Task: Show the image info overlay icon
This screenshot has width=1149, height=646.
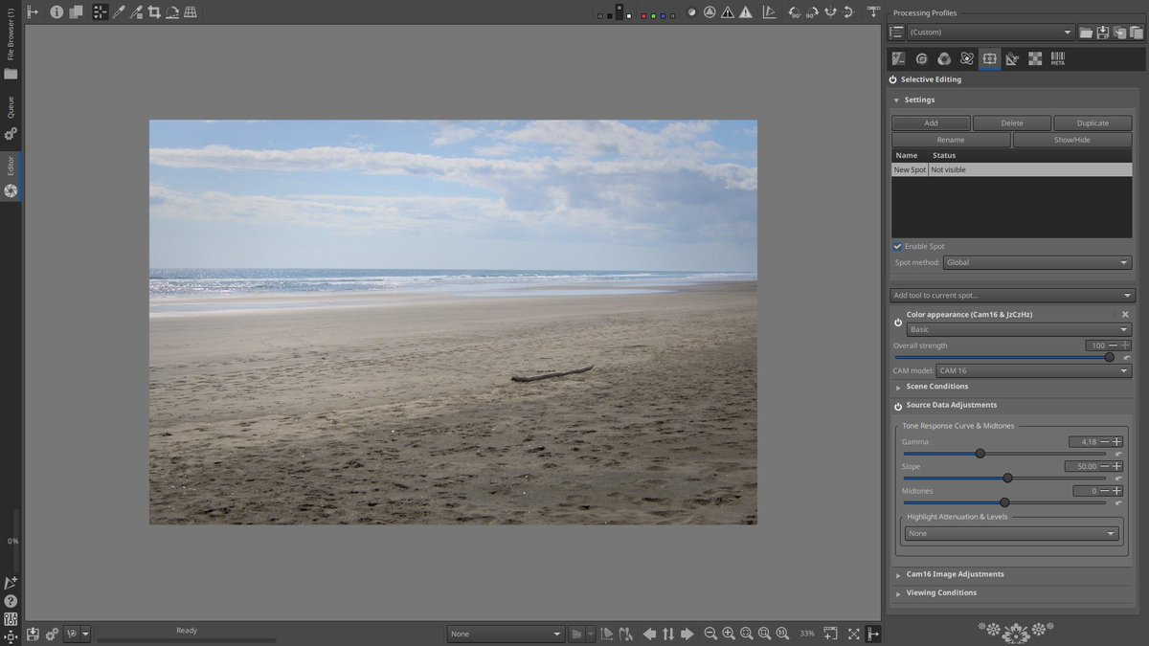Action: click(x=56, y=12)
